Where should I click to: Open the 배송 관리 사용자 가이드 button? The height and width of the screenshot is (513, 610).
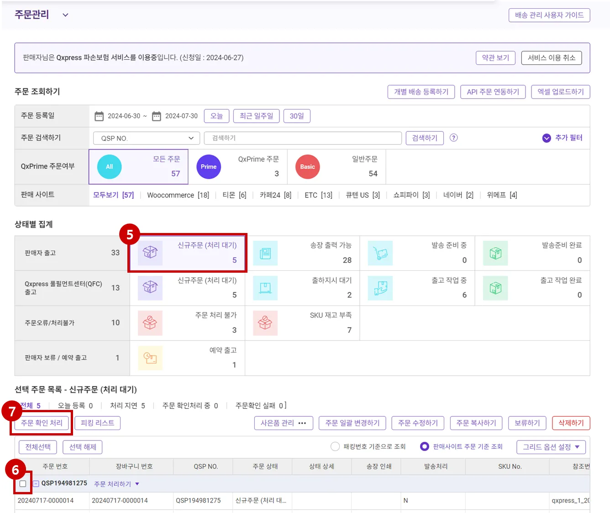(x=549, y=15)
